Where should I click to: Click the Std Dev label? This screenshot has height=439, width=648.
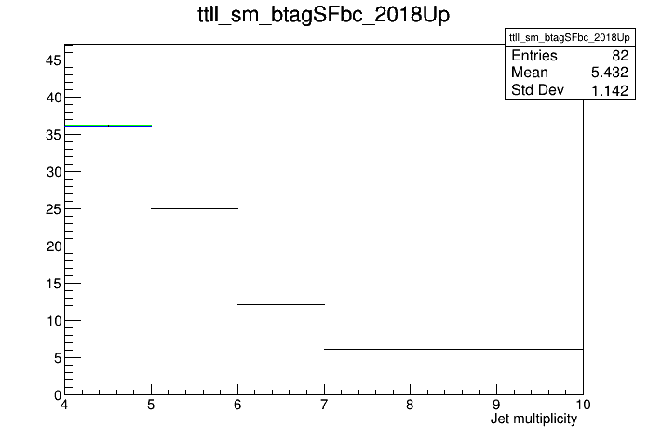537,89
